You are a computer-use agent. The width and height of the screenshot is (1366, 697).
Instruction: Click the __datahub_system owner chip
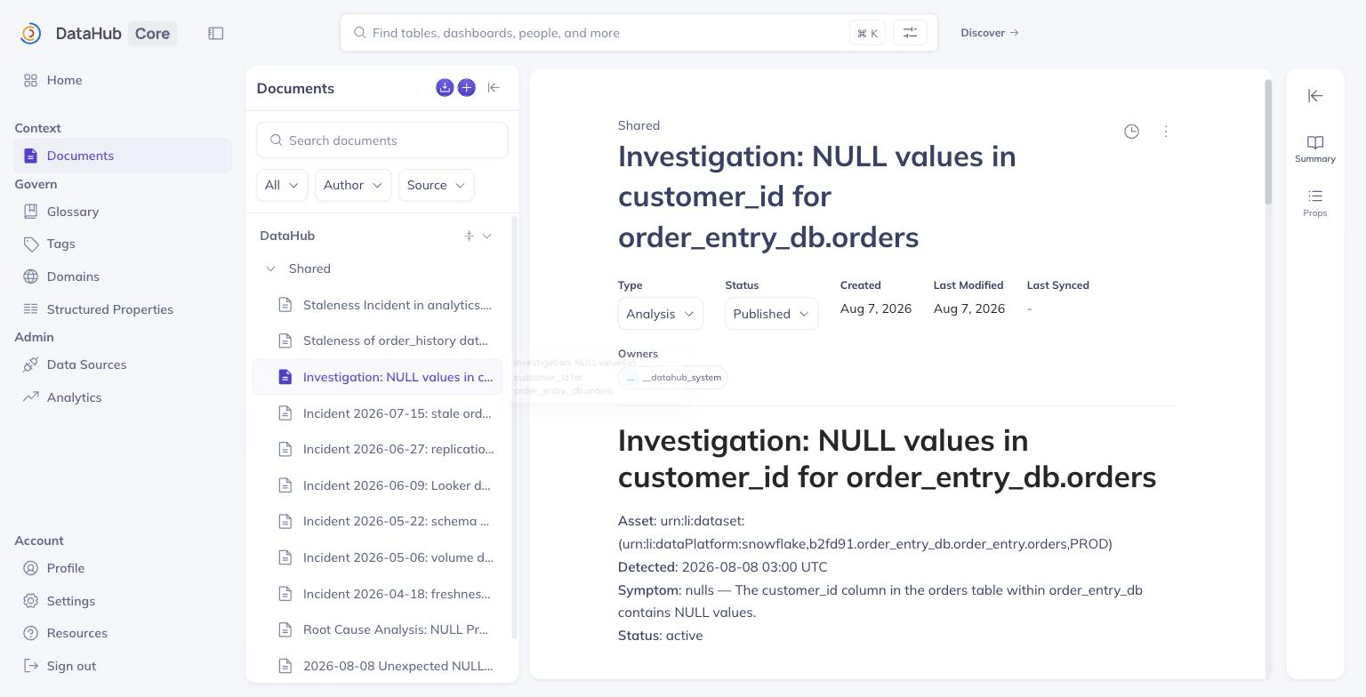(x=672, y=378)
